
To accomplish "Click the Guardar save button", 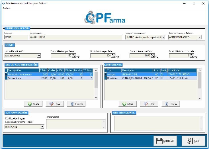I will tap(165, 141).
